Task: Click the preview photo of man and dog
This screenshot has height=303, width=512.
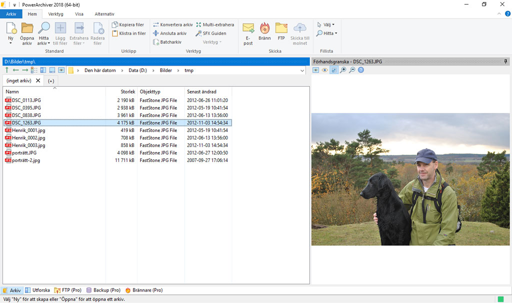Action: (x=410, y=179)
